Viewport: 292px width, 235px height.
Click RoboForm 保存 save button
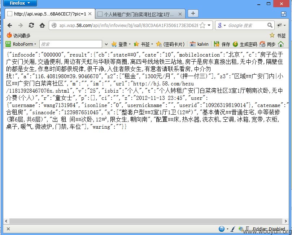coord(222,44)
